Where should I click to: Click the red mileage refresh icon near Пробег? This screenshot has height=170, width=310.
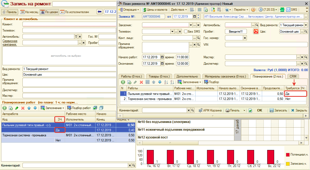256,32
